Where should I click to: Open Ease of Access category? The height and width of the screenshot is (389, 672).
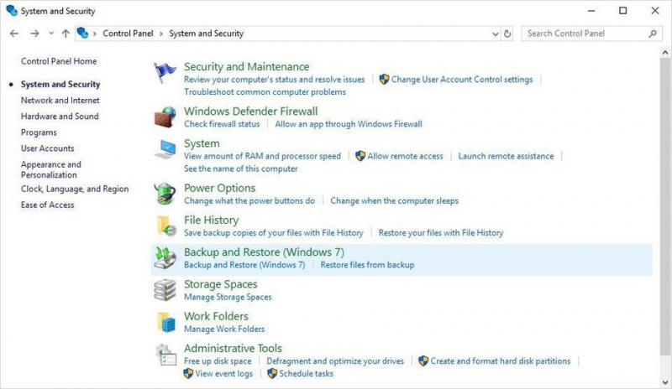(48, 205)
